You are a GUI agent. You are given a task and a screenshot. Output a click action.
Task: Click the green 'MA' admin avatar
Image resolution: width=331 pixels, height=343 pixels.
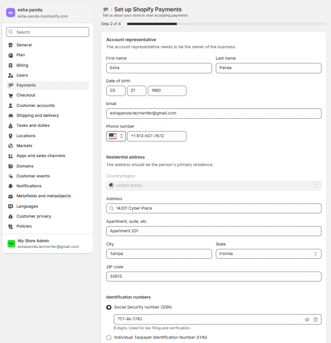[11, 244]
